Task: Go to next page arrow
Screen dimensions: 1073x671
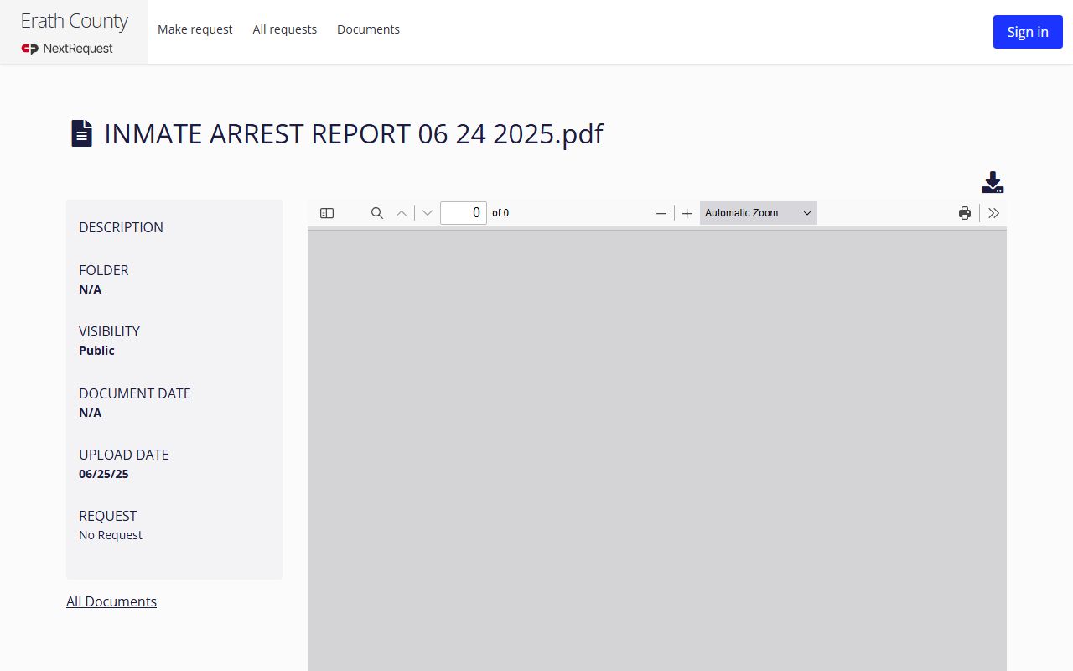Action: tap(428, 213)
